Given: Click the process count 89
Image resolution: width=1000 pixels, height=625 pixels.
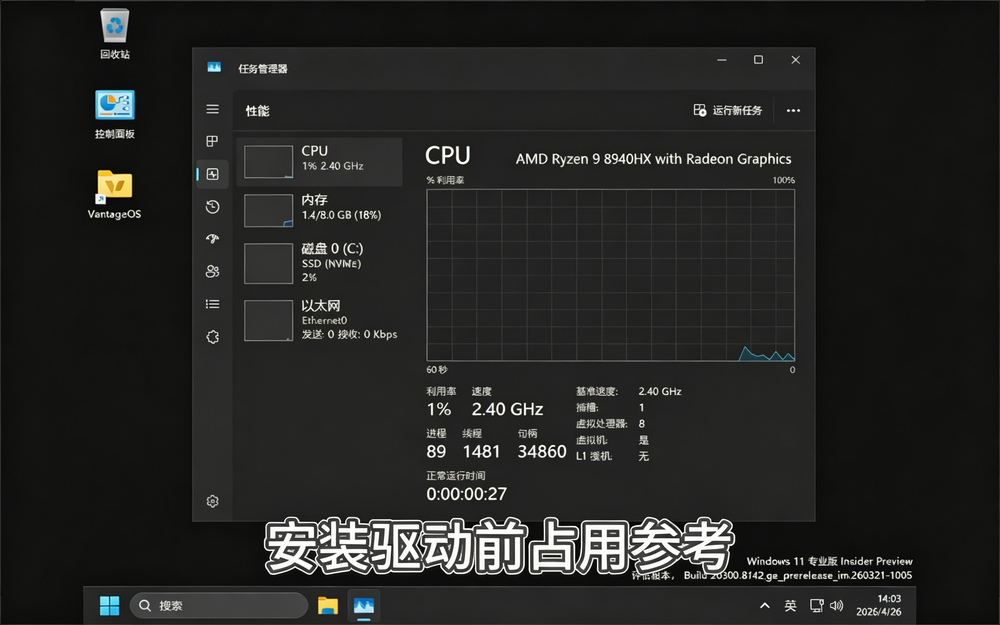Looking at the screenshot, I should point(436,452).
